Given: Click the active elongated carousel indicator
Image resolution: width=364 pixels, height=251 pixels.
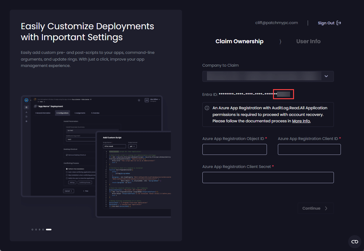Looking at the screenshot, I should (49, 229).
